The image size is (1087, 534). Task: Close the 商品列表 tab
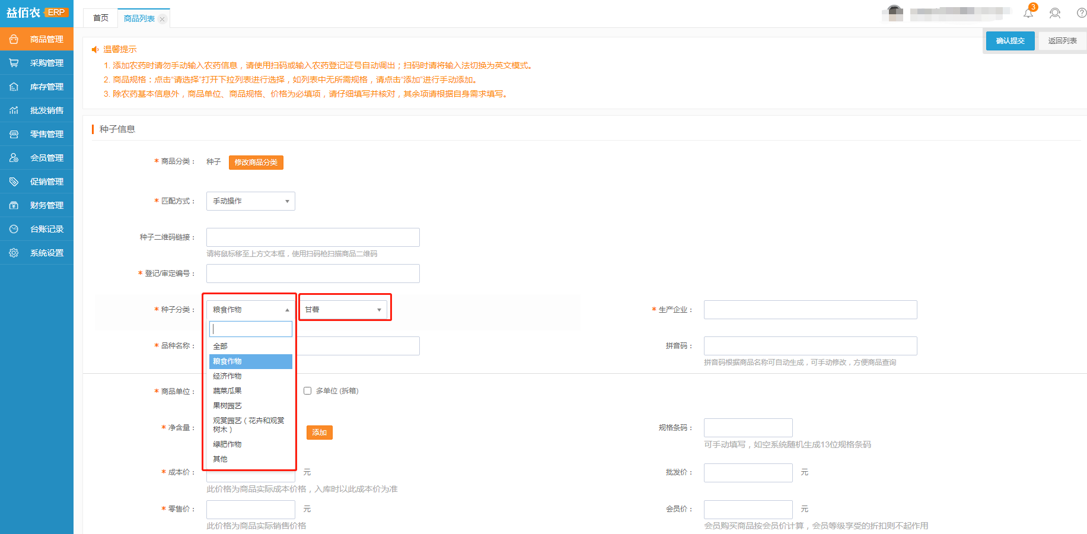click(x=162, y=19)
